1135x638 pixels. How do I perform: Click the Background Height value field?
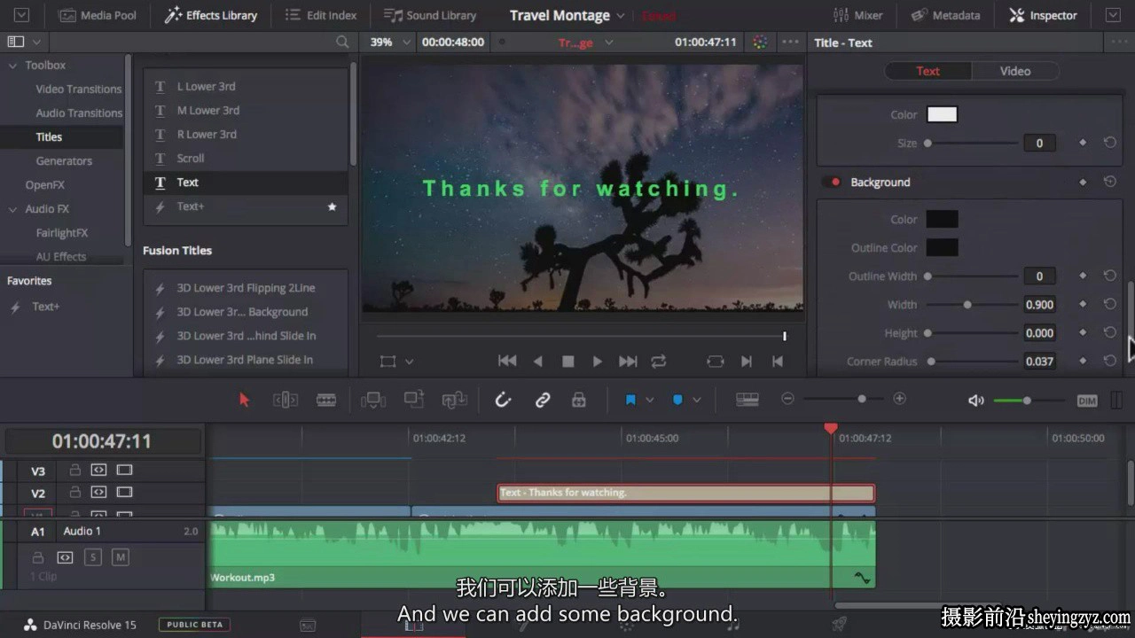pyautogui.click(x=1039, y=333)
